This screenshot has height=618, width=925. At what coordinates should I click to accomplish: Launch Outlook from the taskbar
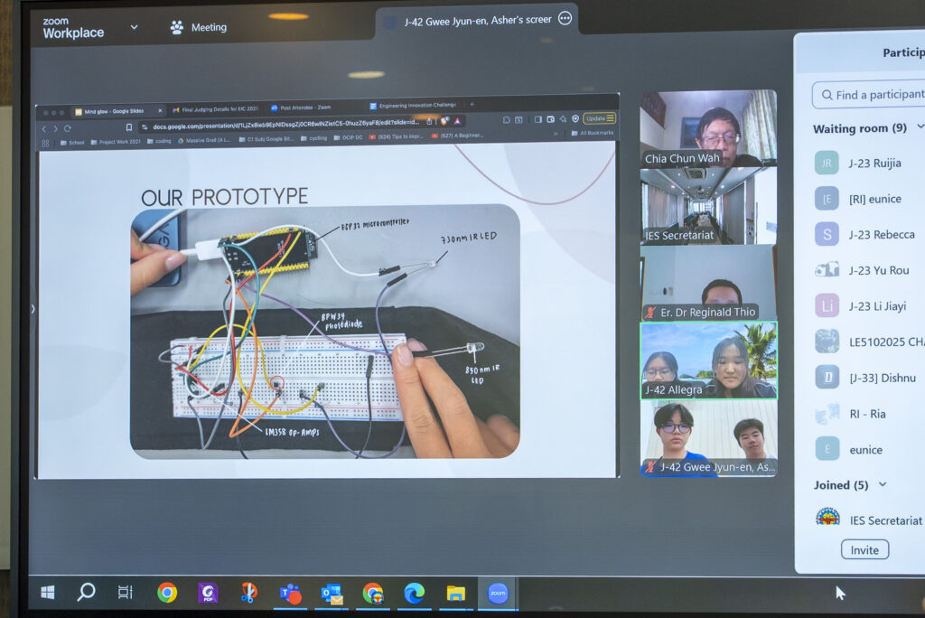pos(332,594)
